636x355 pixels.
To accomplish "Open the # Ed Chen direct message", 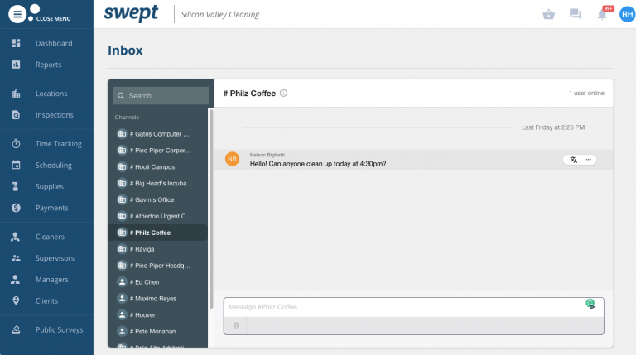I will [x=158, y=282].
